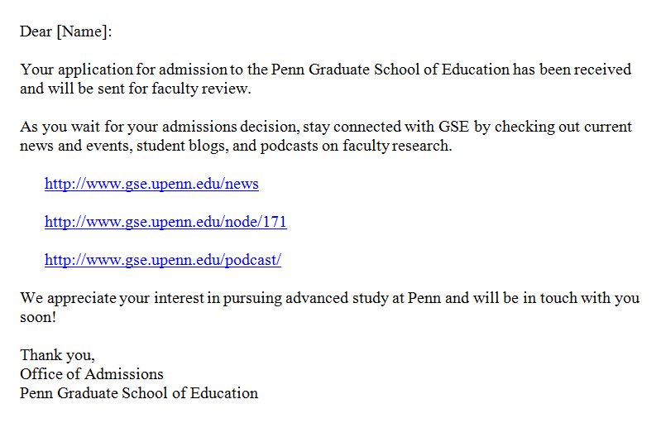666x428 pixels.
Task: Open the gse.upenn.edu/podcast/ link
Action: click(163, 260)
